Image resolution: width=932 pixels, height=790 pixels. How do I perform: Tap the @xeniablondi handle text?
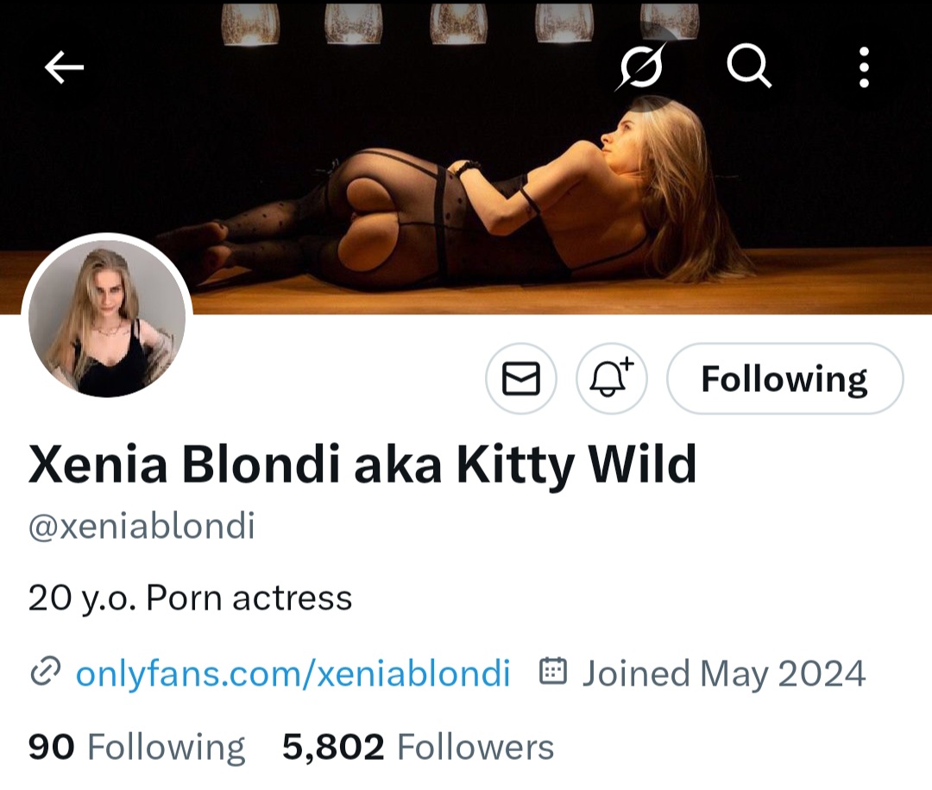(142, 526)
